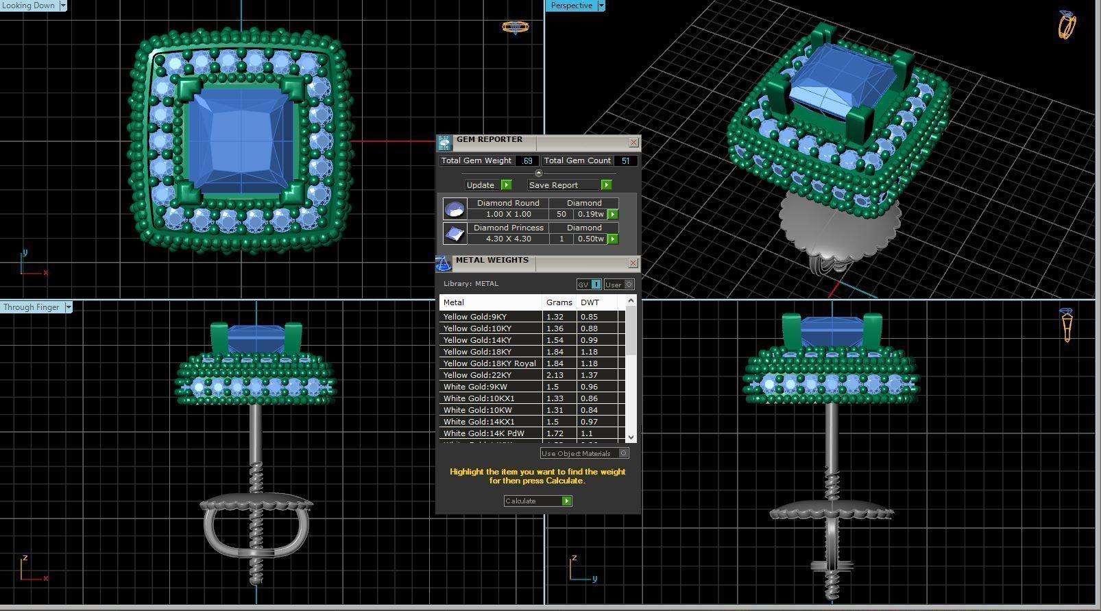Screen dimensions: 1101x611
Task: Click the Total Gem Weight value field
Action: 527,160
